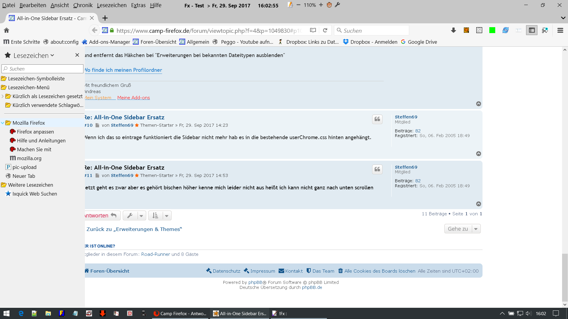This screenshot has height=319, width=568.
Task: Click wrench icon next to zoom controls
Action: pyautogui.click(x=338, y=5)
